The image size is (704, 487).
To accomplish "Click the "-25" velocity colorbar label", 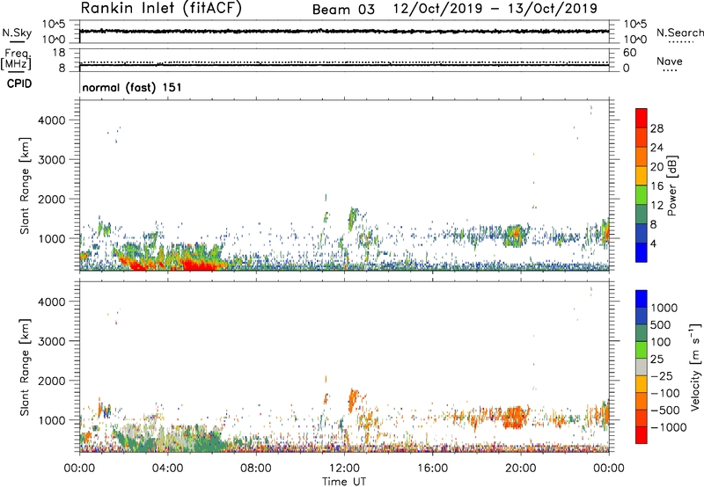I will click(663, 375).
